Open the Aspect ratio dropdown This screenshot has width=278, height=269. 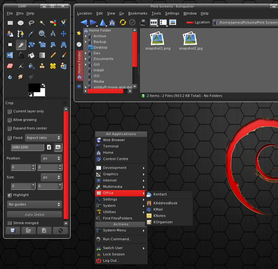pyautogui.click(x=43, y=138)
